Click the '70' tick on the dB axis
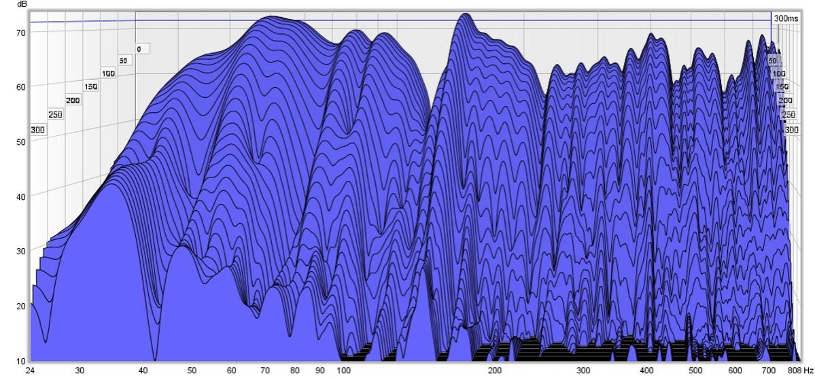This screenshot has width=815, height=378. [21, 32]
